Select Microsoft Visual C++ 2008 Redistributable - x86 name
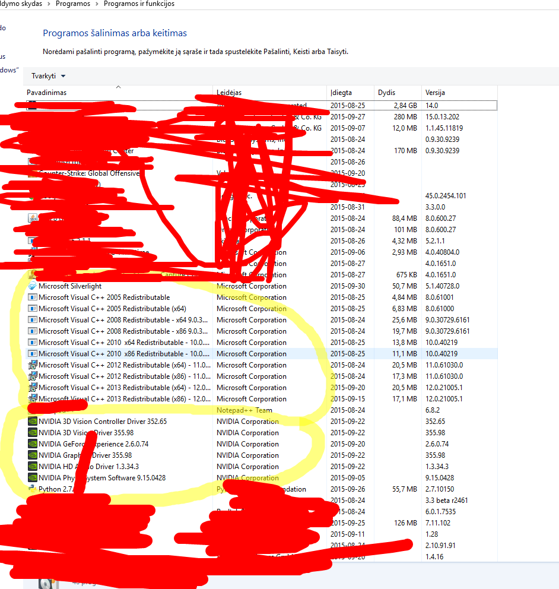 pos(123,331)
